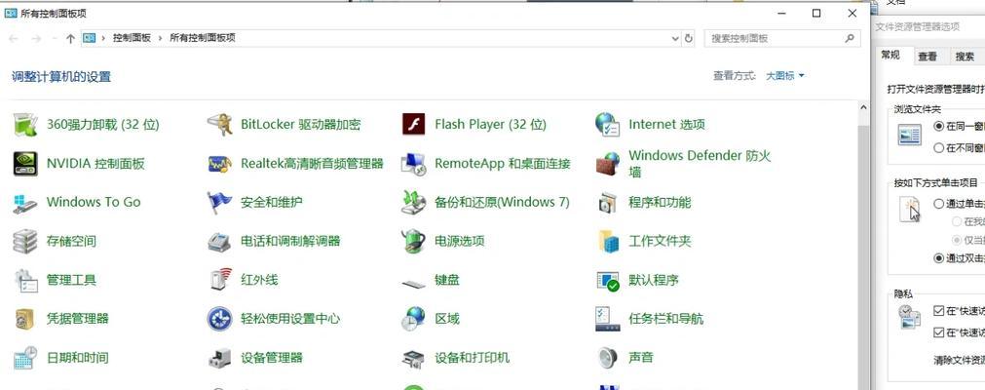Open the 轻松使用设置中心 icon

[220, 319]
